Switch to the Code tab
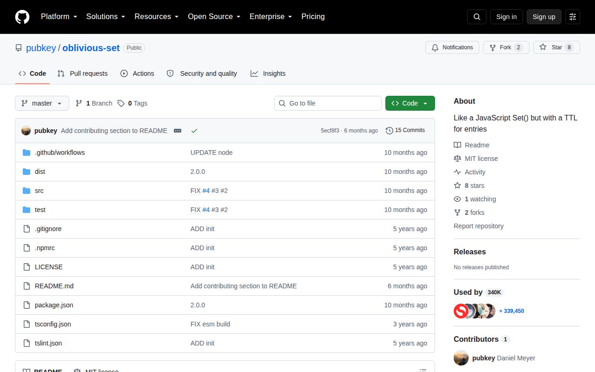595x372 pixels. click(x=33, y=73)
